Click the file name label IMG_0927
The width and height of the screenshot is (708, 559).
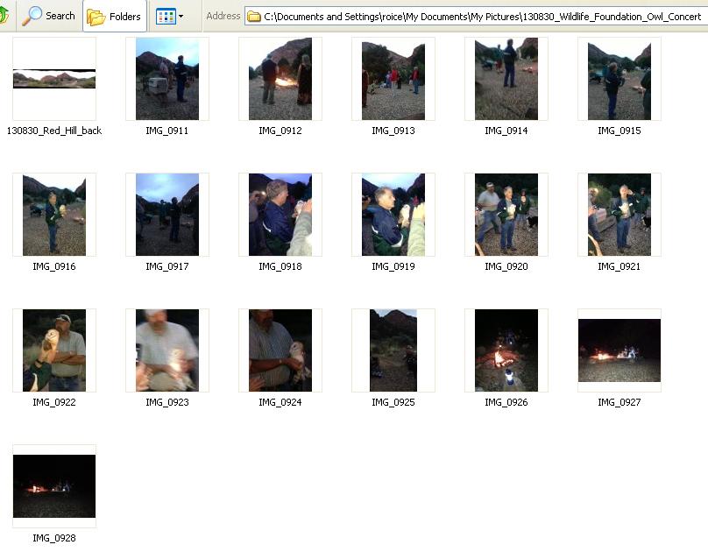coord(619,402)
